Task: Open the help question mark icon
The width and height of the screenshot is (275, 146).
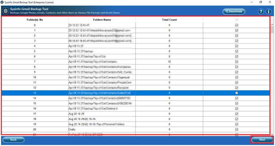Action: [261, 11]
